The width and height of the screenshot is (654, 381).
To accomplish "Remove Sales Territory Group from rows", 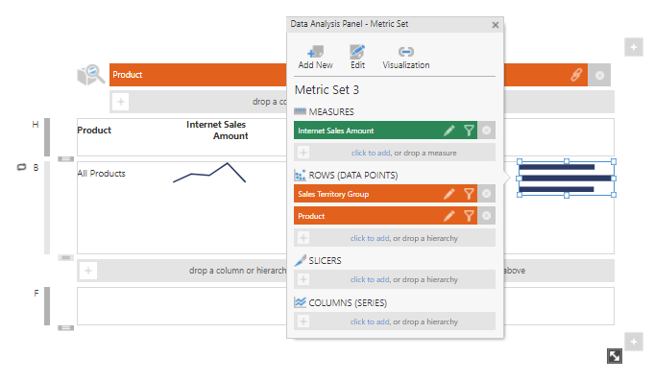I will pyautogui.click(x=486, y=194).
